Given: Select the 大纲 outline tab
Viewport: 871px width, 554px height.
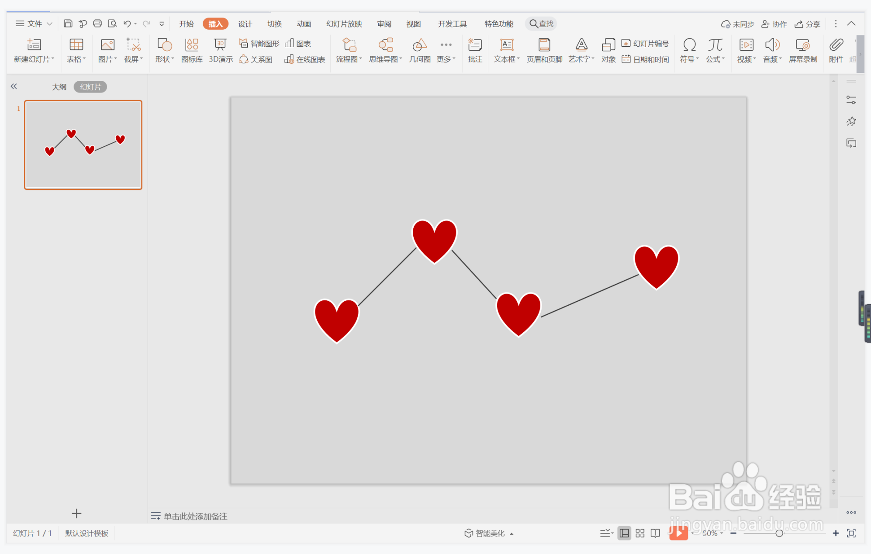Looking at the screenshot, I should (x=59, y=87).
